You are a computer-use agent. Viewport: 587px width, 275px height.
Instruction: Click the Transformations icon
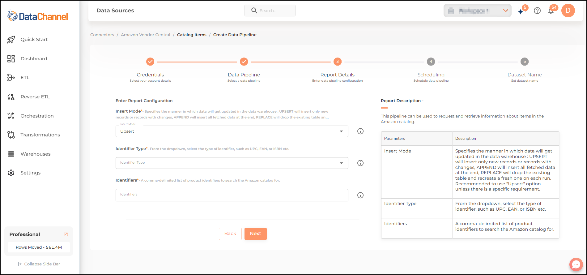click(11, 135)
